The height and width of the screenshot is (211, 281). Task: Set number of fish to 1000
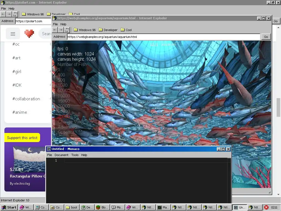(63, 85)
